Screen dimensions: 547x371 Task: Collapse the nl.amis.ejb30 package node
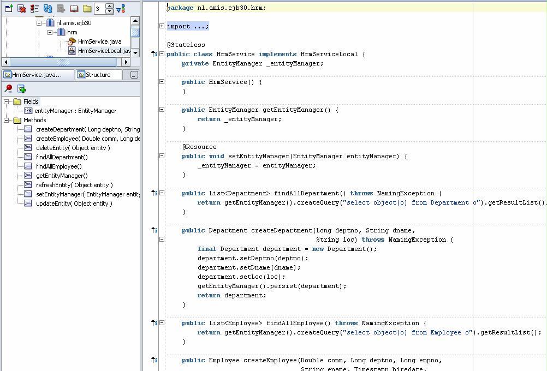39,23
